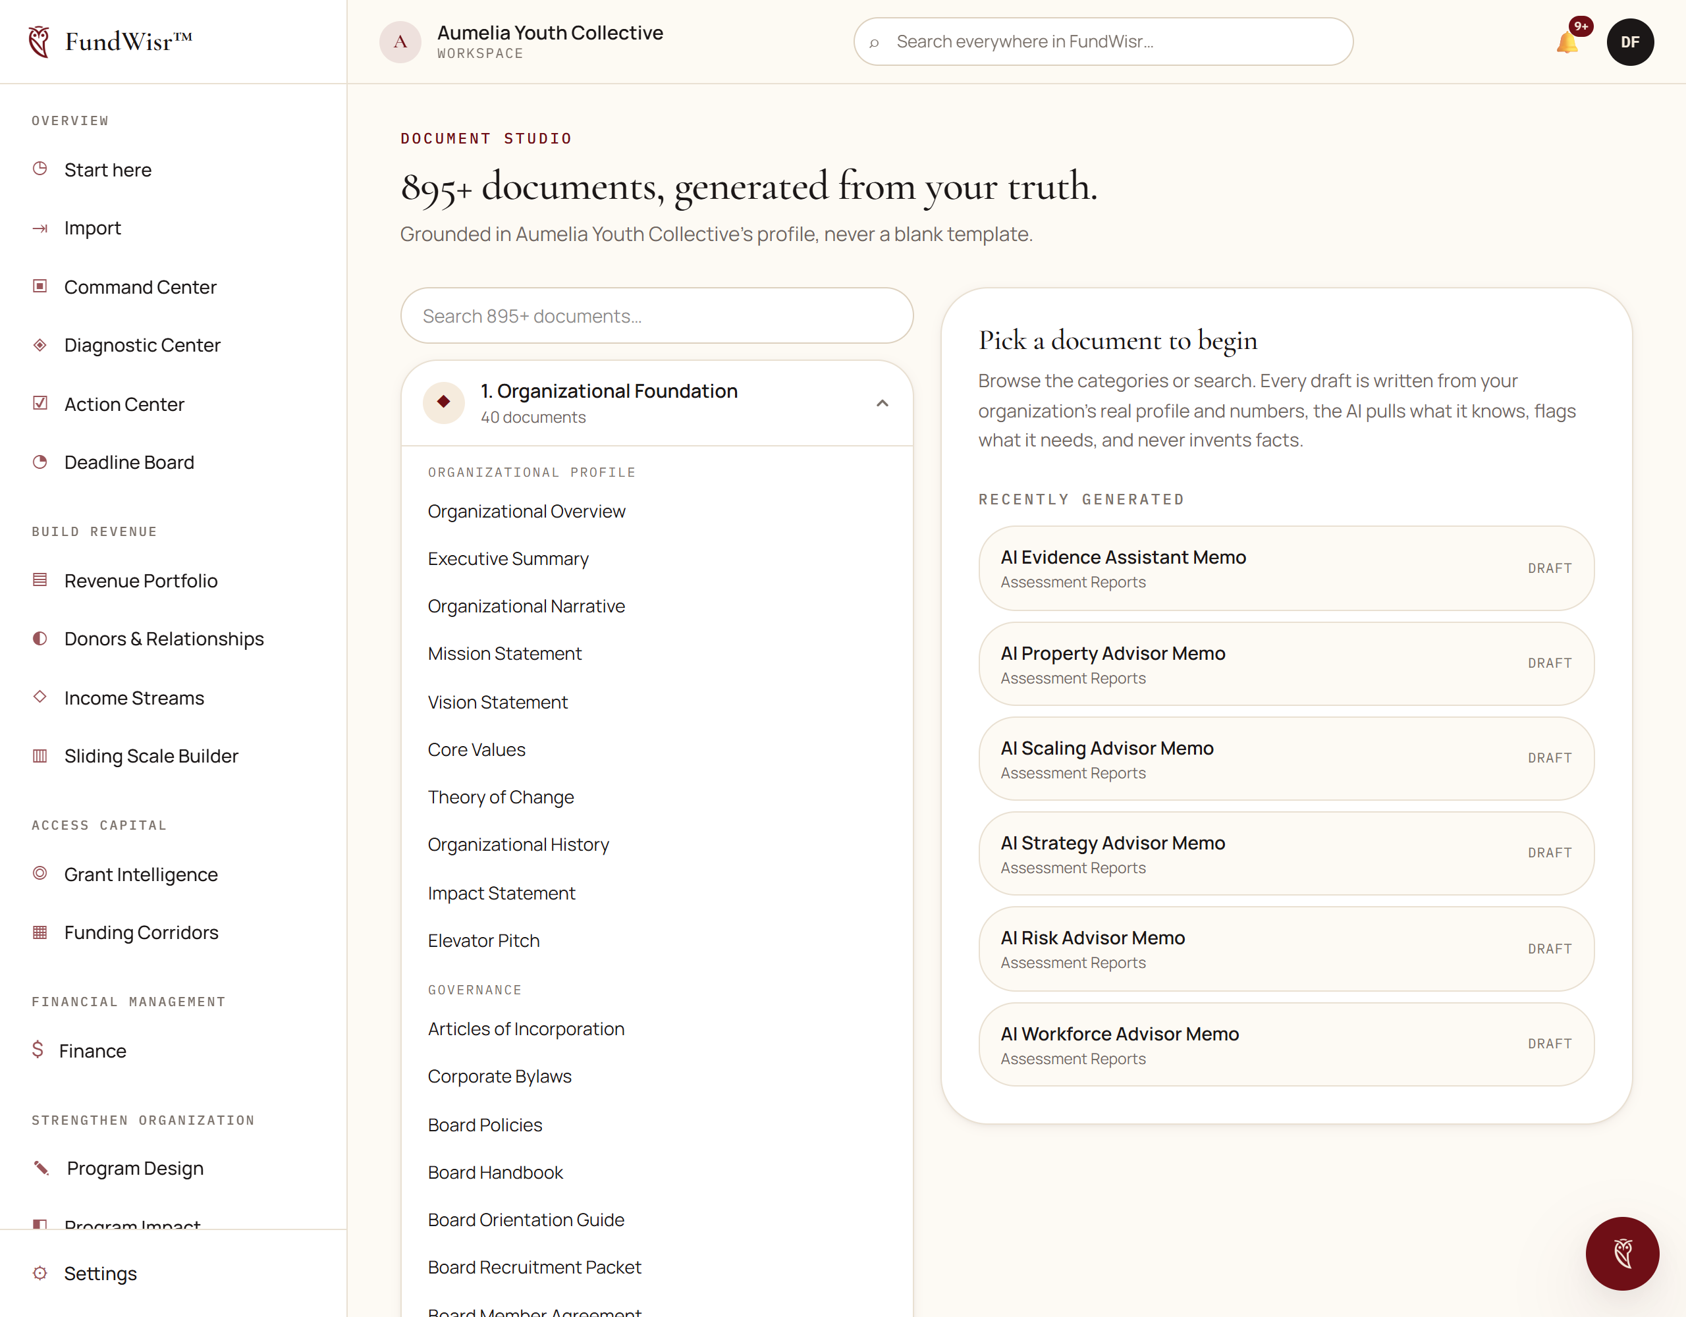The height and width of the screenshot is (1317, 1686).
Task: Open Corporate Bylaws document
Action: coord(499,1076)
